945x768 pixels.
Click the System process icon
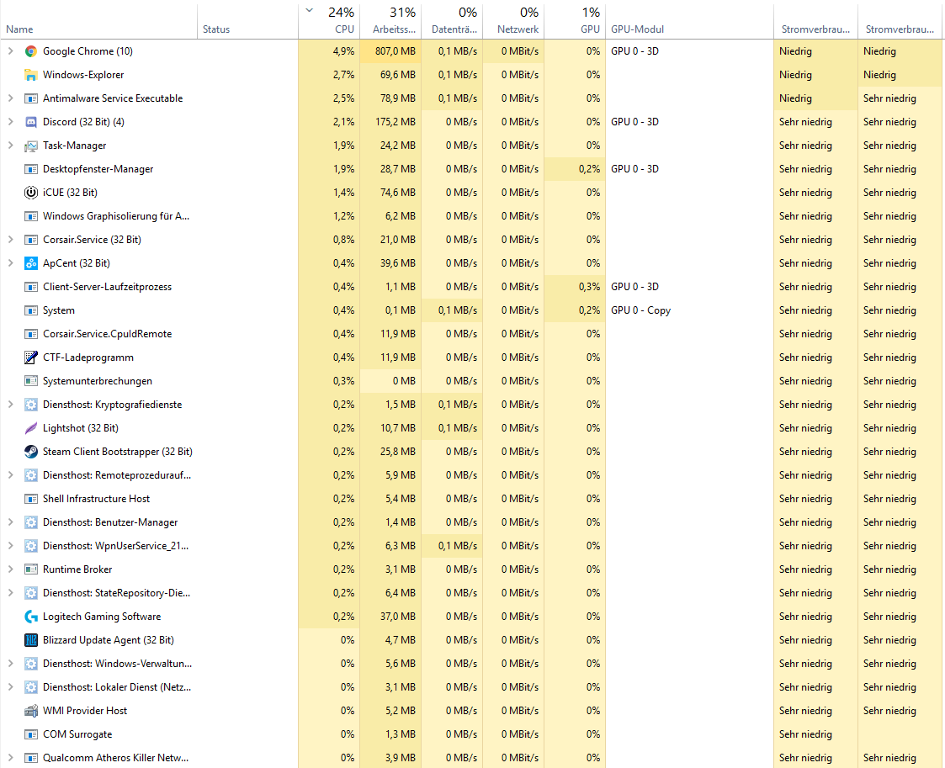(x=31, y=310)
